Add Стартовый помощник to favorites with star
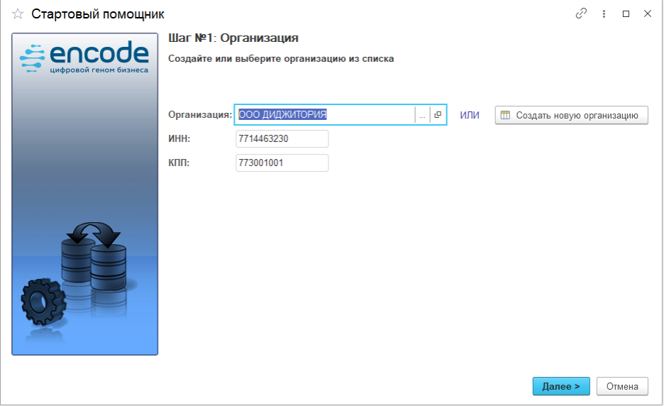The height and width of the screenshot is (406, 664). click(18, 14)
